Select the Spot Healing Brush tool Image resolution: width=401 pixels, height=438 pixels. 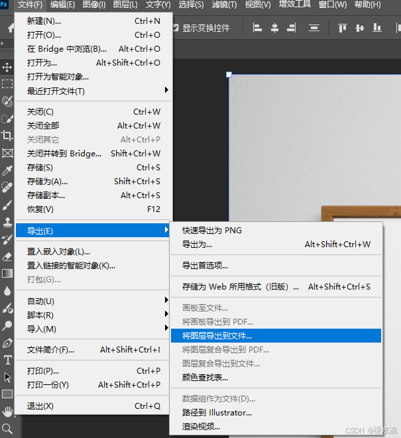click(x=7, y=188)
